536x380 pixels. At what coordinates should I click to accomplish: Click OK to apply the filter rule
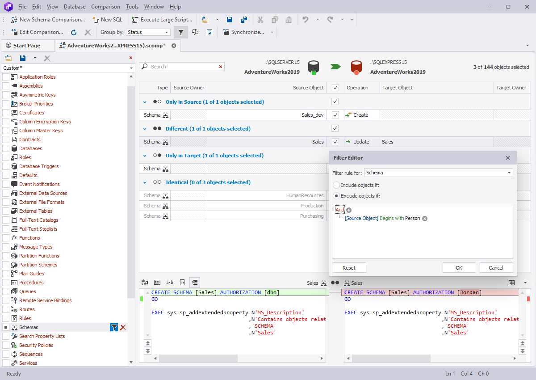(x=459, y=267)
